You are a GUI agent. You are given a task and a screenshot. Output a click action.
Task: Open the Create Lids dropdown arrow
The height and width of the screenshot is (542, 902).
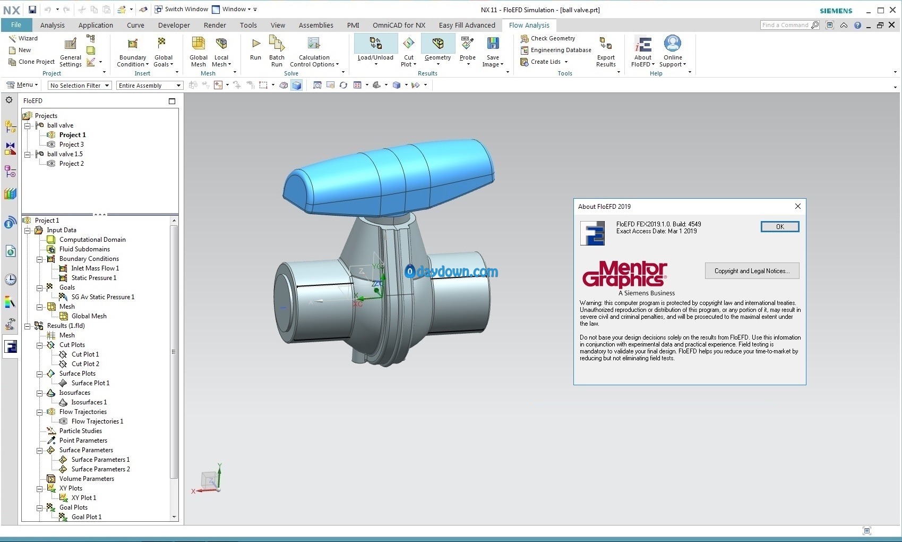[x=566, y=62]
